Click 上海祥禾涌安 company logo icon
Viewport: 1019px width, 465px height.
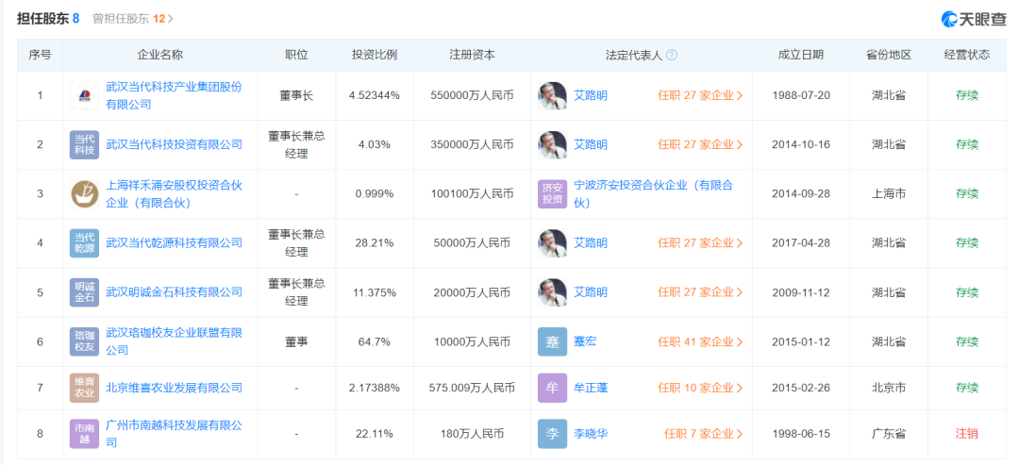(x=84, y=194)
